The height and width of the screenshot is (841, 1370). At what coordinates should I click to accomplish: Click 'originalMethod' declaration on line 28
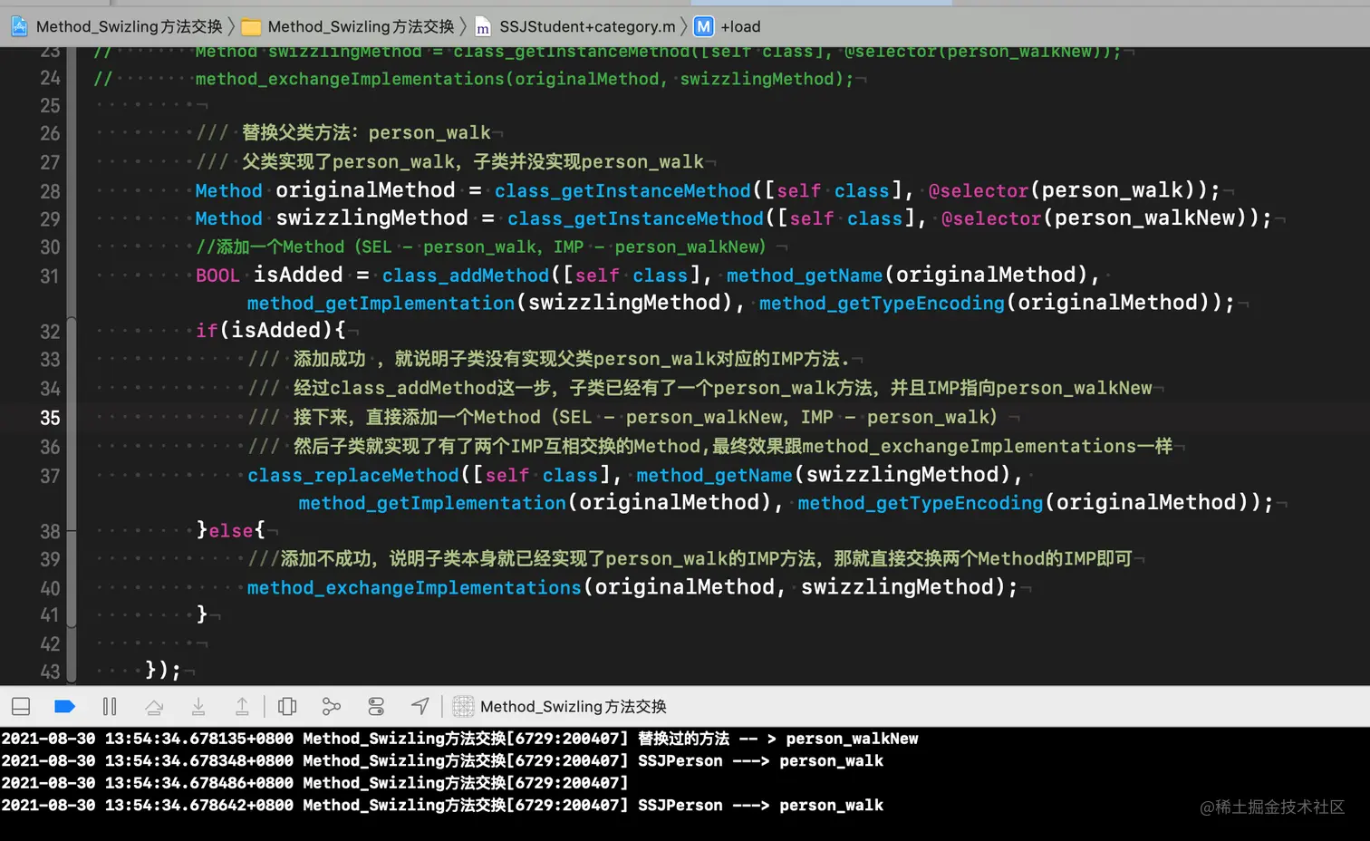pyautogui.click(x=365, y=190)
